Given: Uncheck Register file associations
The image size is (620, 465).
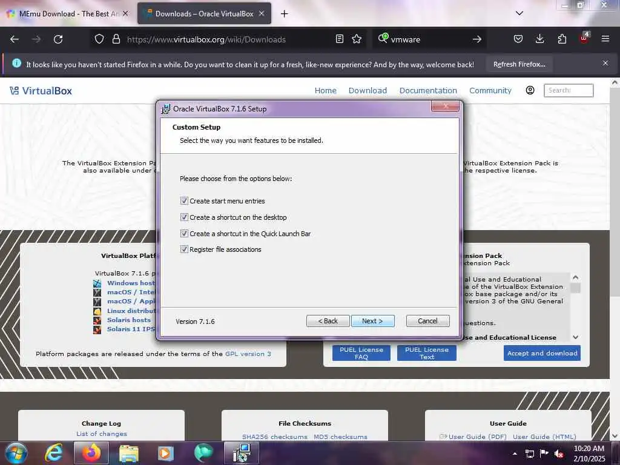Looking at the screenshot, I should (184, 249).
